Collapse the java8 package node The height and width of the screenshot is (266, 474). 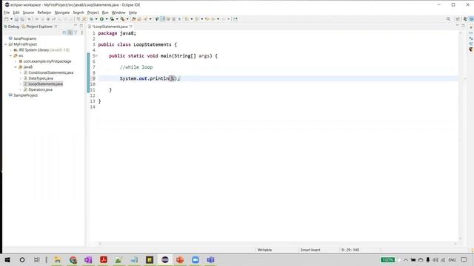[16, 67]
